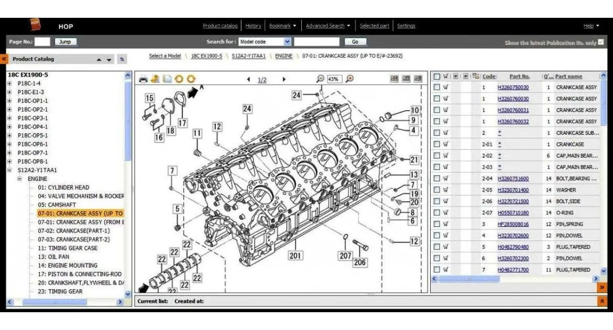Click middle layout view icon at diagram toolbar right
The width and height of the screenshot is (613, 330).
pyautogui.click(x=406, y=79)
